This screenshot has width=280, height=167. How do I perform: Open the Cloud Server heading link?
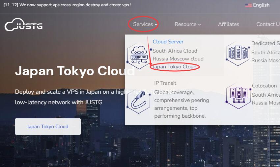168,41
